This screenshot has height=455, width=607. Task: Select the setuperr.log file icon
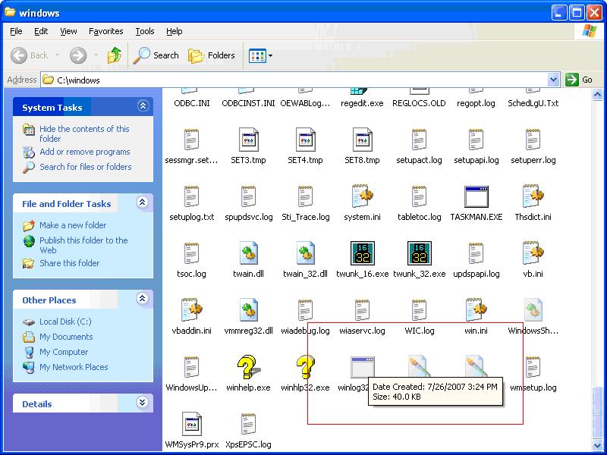(x=533, y=140)
